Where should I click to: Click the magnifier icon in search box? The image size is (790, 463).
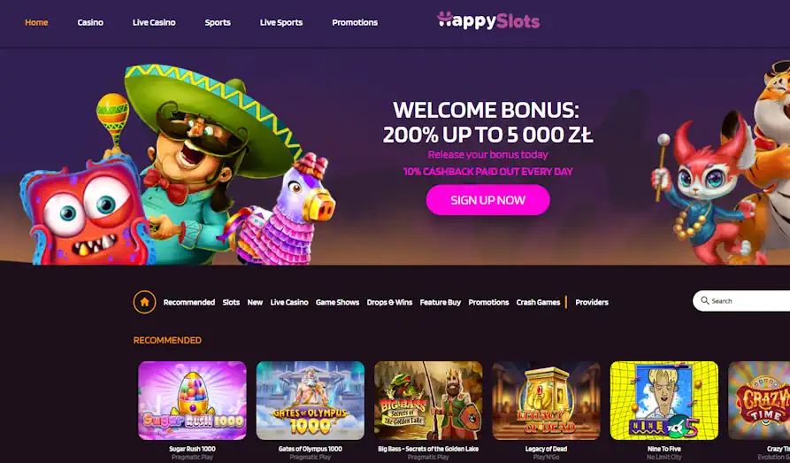tap(705, 301)
